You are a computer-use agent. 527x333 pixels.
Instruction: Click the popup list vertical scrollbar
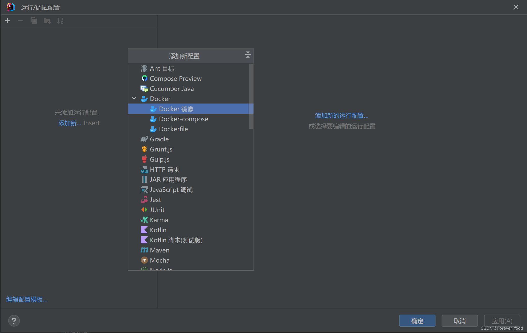coord(251,96)
